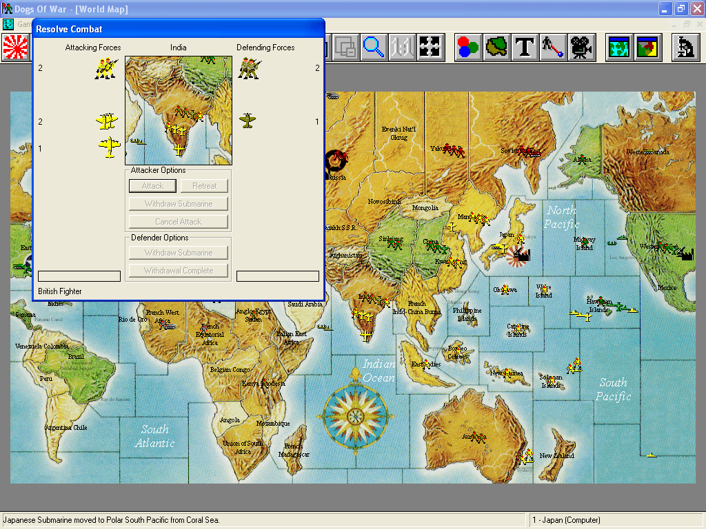This screenshot has width=706, height=529.
Task: Click the New Zealand territory label
Action: tap(556, 456)
